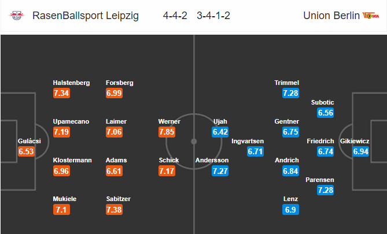Select player name Parensen
This screenshot has width=387, height=234.
click(x=320, y=180)
